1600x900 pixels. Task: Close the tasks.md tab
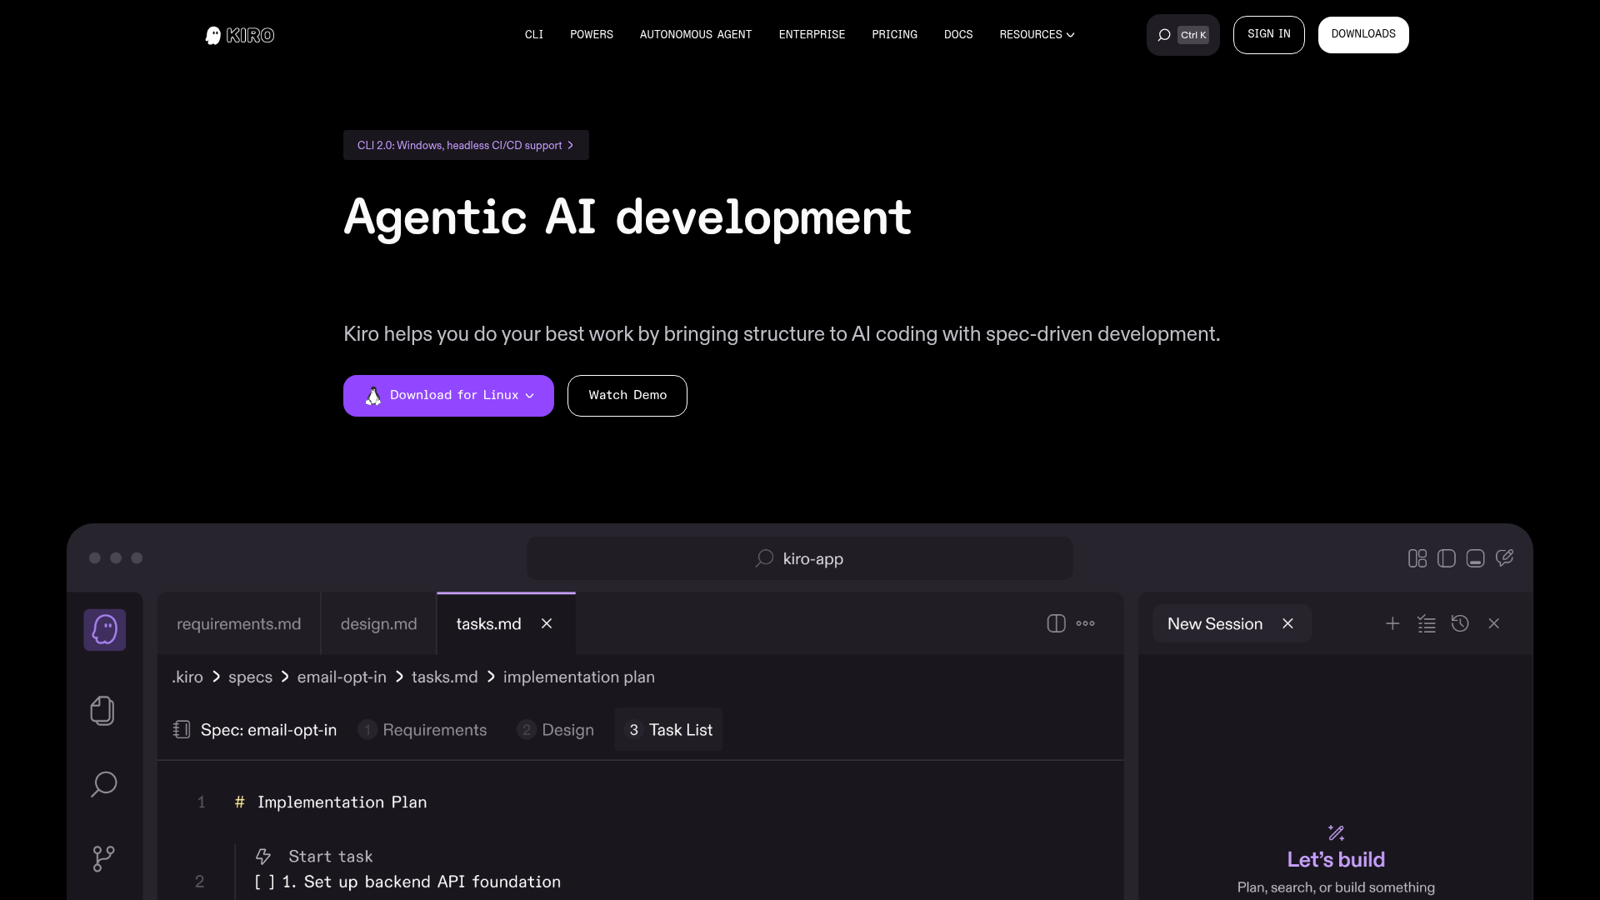point(547,623)
